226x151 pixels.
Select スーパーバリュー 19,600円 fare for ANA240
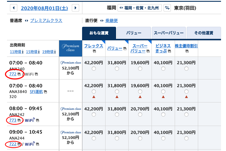click(x=140, y=69)
